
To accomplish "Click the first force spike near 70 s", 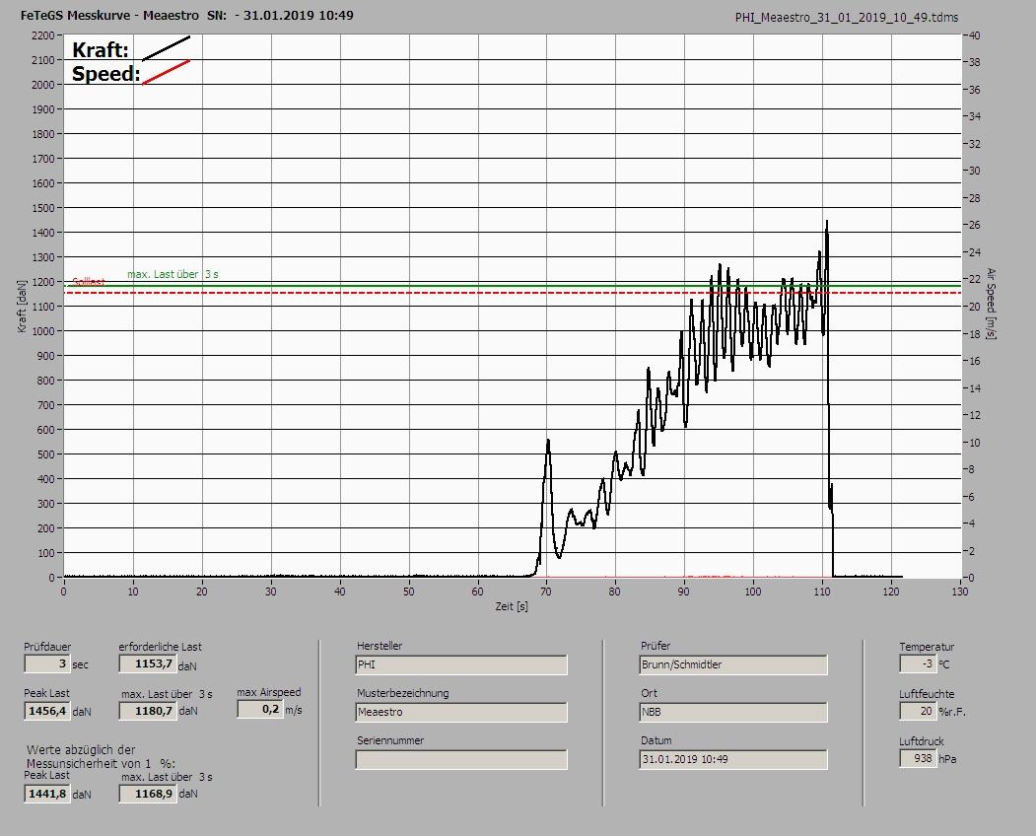I will point(548,442).
